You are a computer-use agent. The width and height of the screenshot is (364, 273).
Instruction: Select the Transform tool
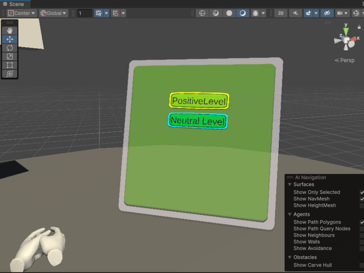tap(10, 74)
